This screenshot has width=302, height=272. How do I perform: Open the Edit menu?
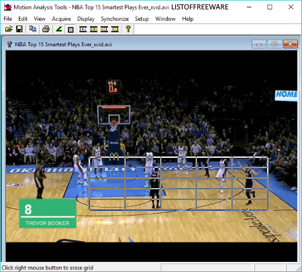(x=23, y=19)
